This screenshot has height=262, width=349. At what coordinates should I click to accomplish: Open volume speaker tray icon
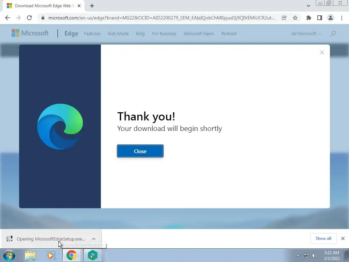tap(315, 256)
